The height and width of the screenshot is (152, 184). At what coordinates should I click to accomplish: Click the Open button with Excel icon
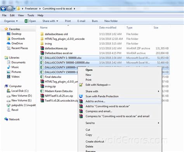coord(30,21)
